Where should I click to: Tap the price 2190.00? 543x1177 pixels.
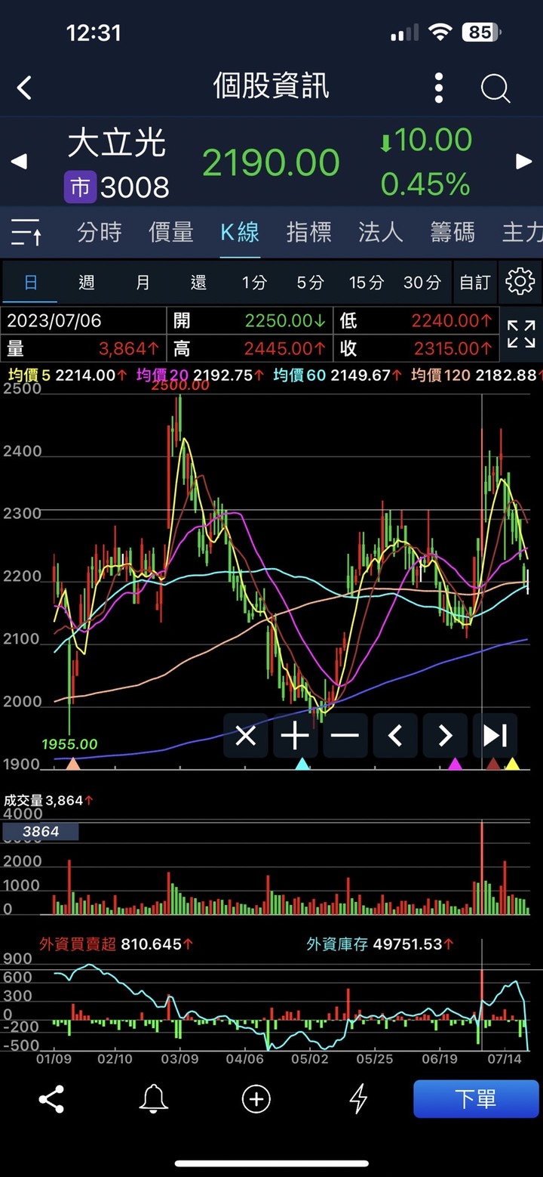(x=271, y=163)
